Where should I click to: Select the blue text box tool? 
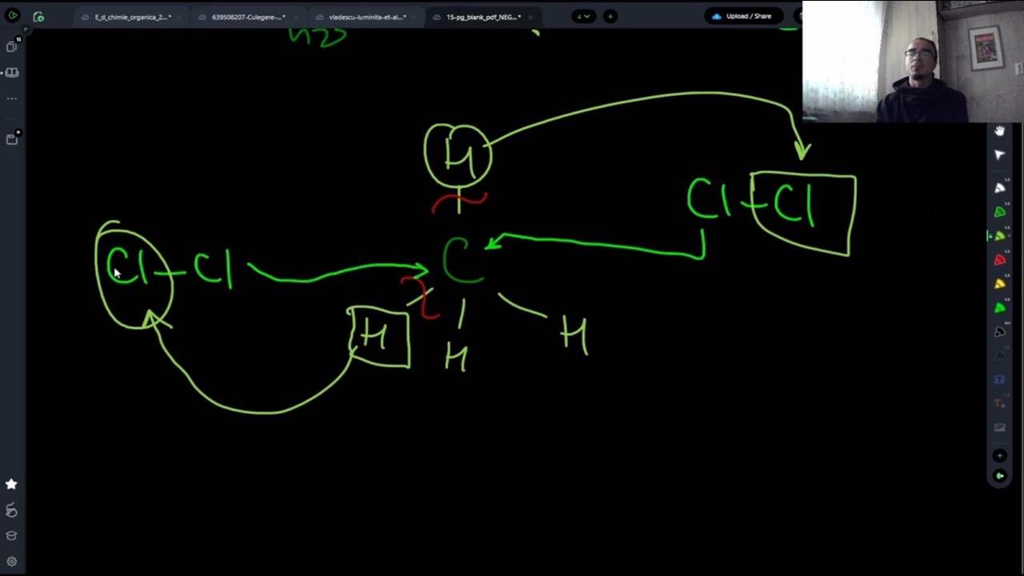[999, 380]
